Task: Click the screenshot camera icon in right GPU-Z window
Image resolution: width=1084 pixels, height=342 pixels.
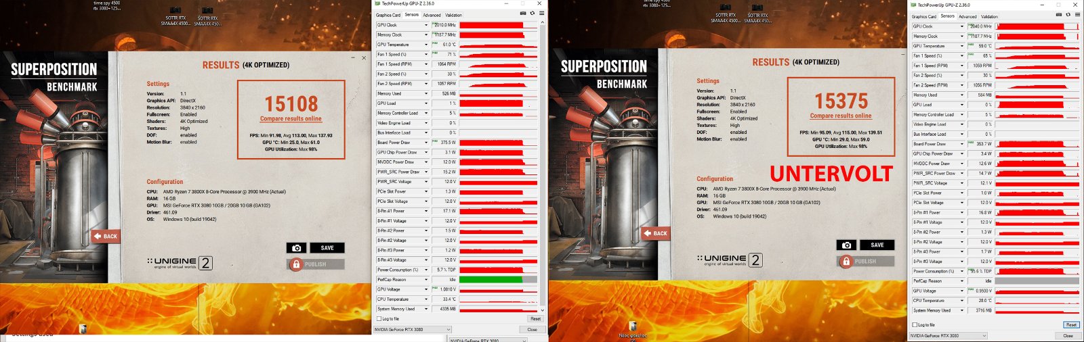Action: click(x=1058, y=15)
